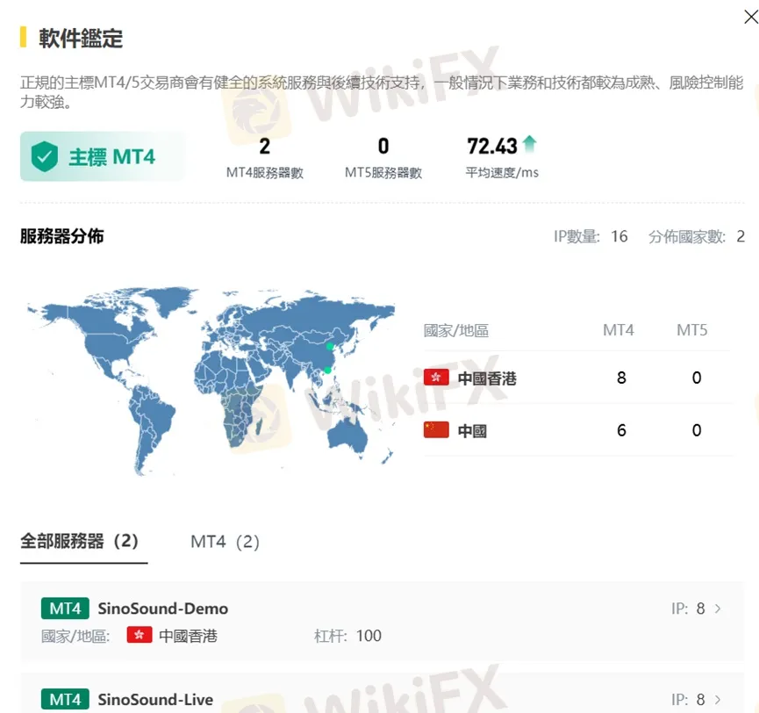
Task: Click the green Hong Kong server dot on map
Action: tap(327, 370)
